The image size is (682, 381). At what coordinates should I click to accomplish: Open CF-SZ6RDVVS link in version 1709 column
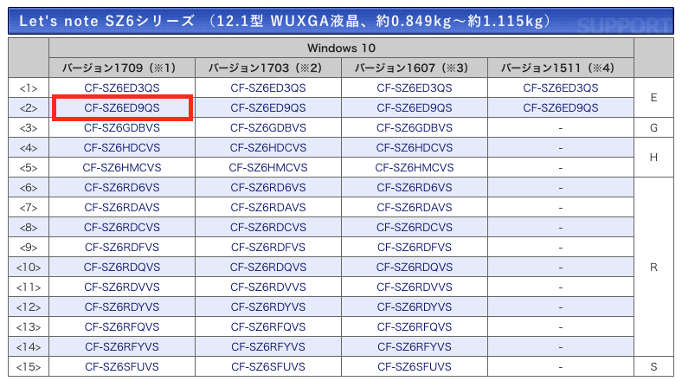[122, 287]
